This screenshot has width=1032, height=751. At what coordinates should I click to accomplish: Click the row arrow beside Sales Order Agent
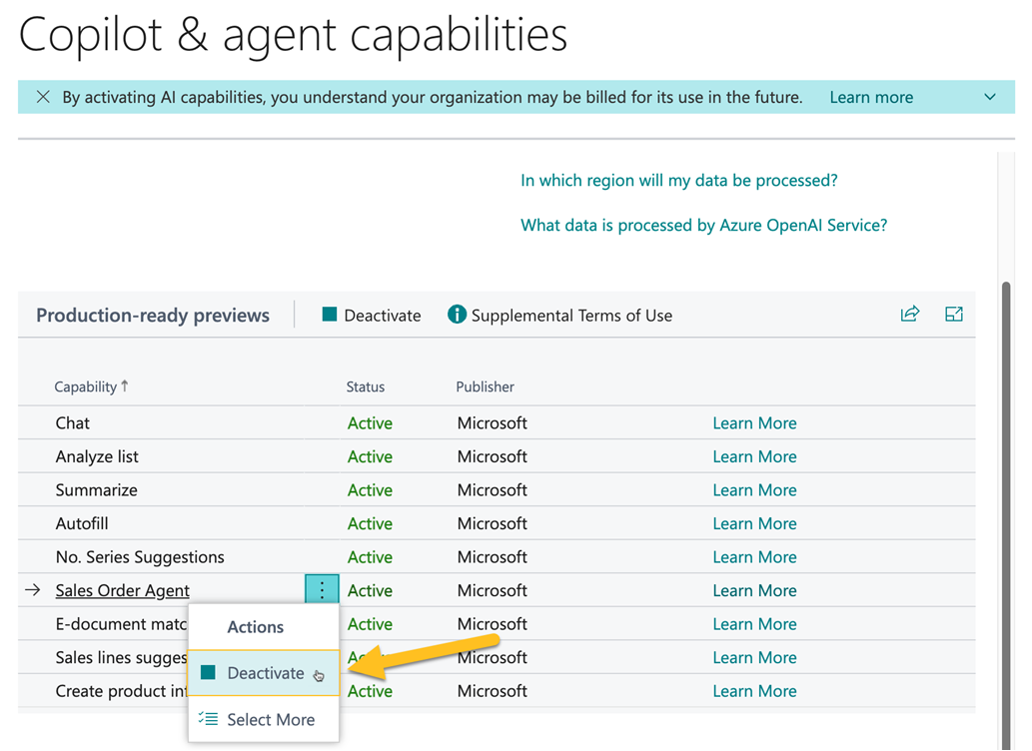[36, 590]
